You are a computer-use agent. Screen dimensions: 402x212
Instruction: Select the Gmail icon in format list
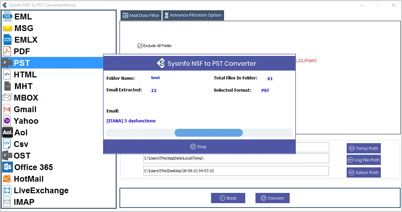[x=7, y=109]
